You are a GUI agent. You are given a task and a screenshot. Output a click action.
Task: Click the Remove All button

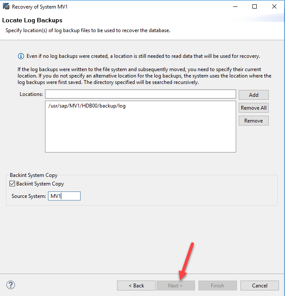pos(253,108)
